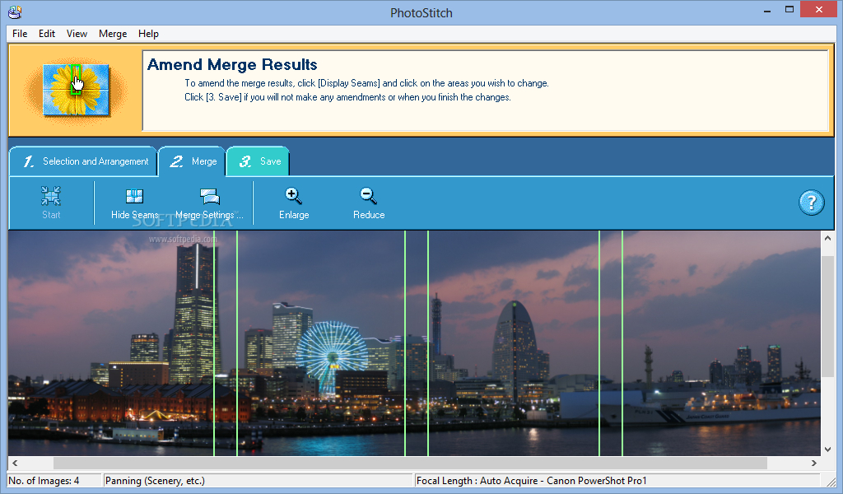Click the vertical scrollbar down arrow
The height and width of the screenshot is (494, 843).
click(827, 450)
